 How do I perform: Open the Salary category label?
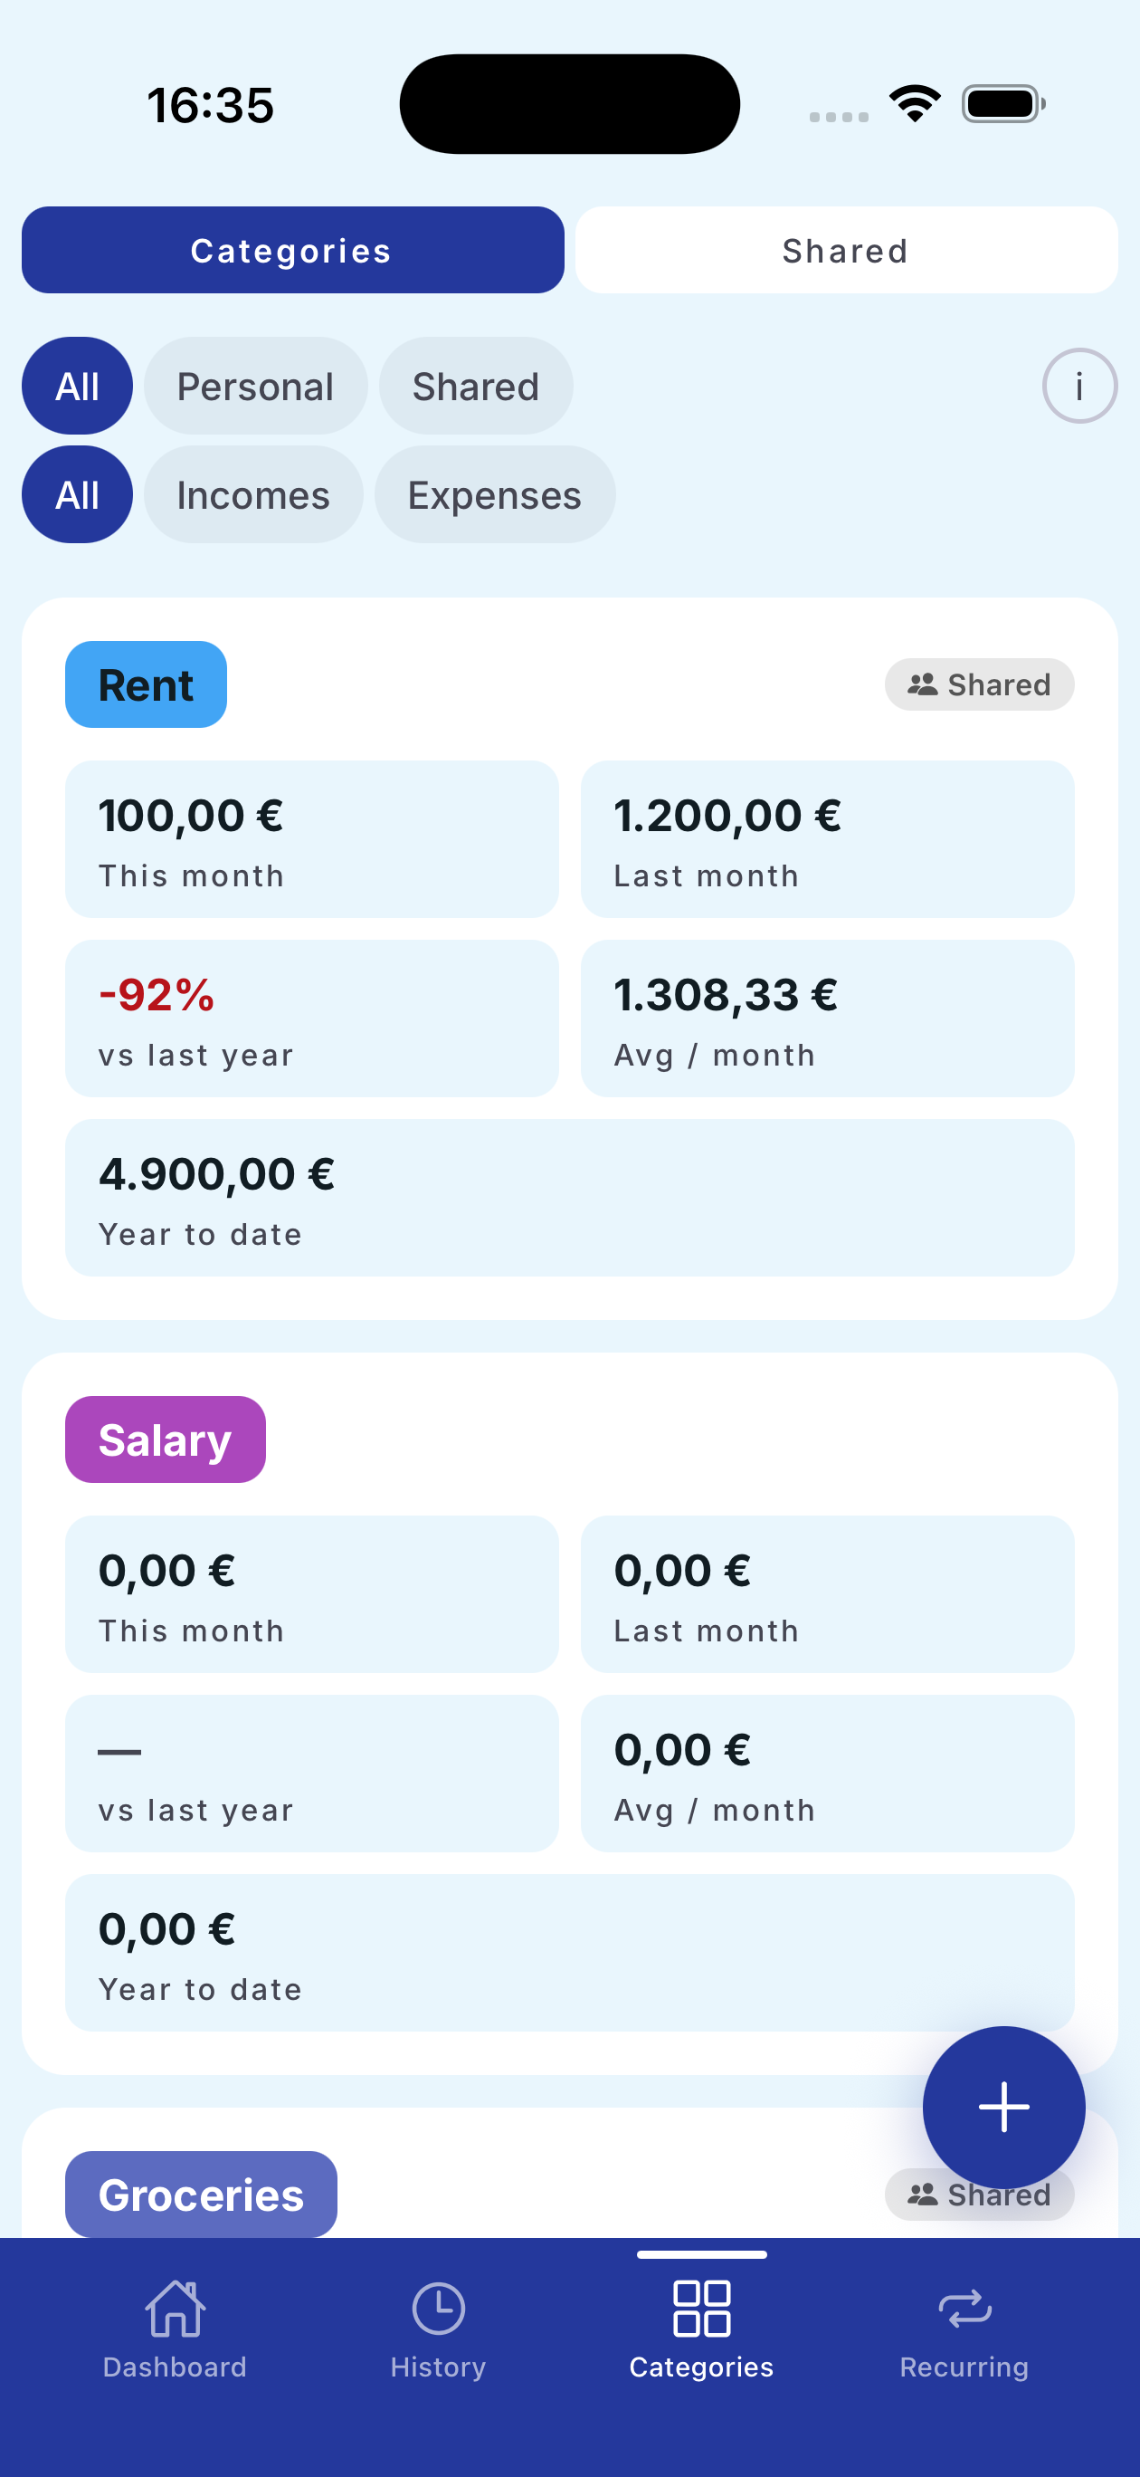166,1439
